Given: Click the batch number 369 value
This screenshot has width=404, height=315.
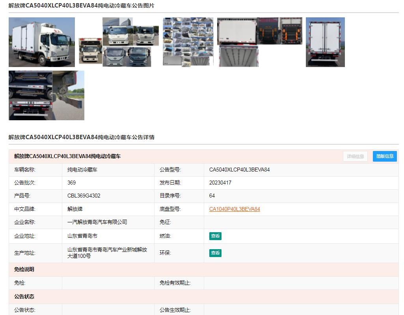Looking at the screenshot, I should [72, 183].
